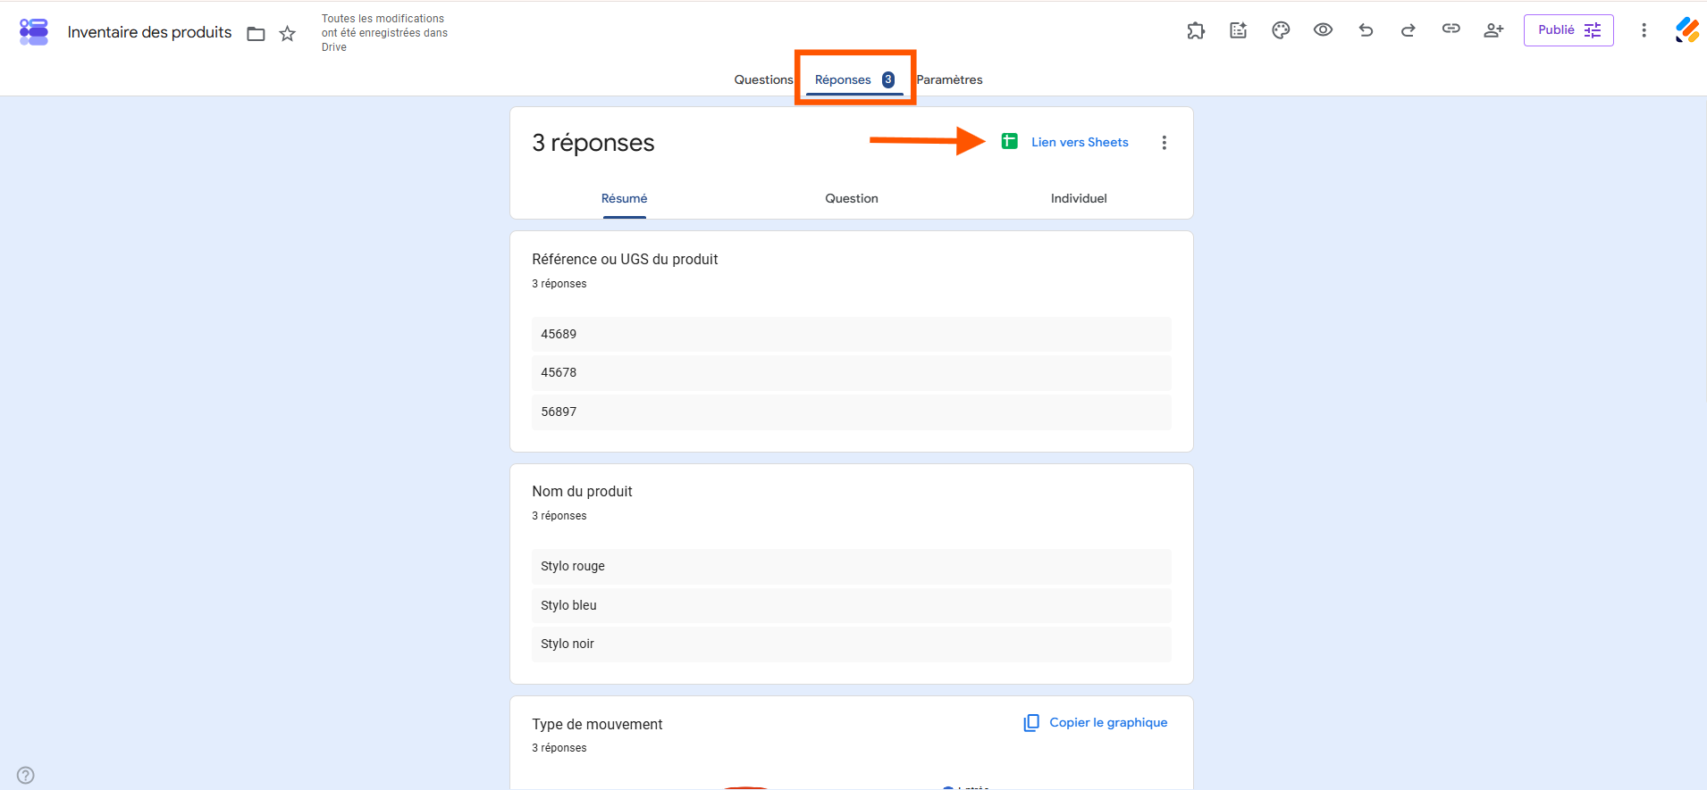Click the Nom du produit title
Image resolution: width=1707 pixels, height=790 pixels.
click(x=582, y=491)
